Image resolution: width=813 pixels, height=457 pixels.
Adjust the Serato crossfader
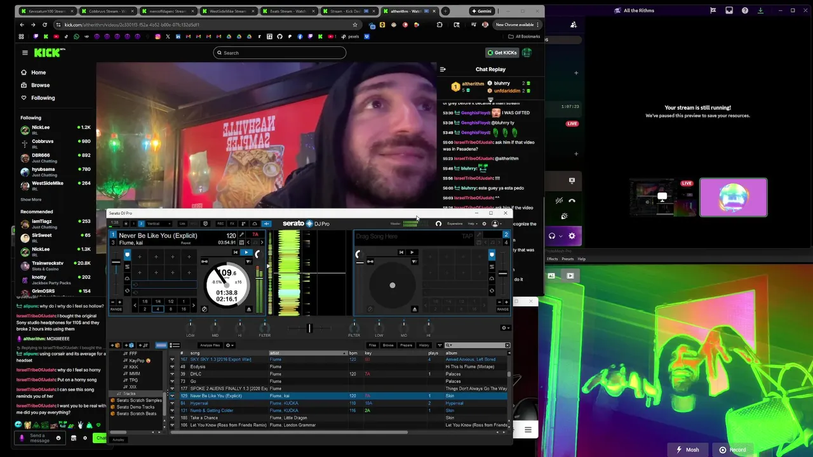309,328
